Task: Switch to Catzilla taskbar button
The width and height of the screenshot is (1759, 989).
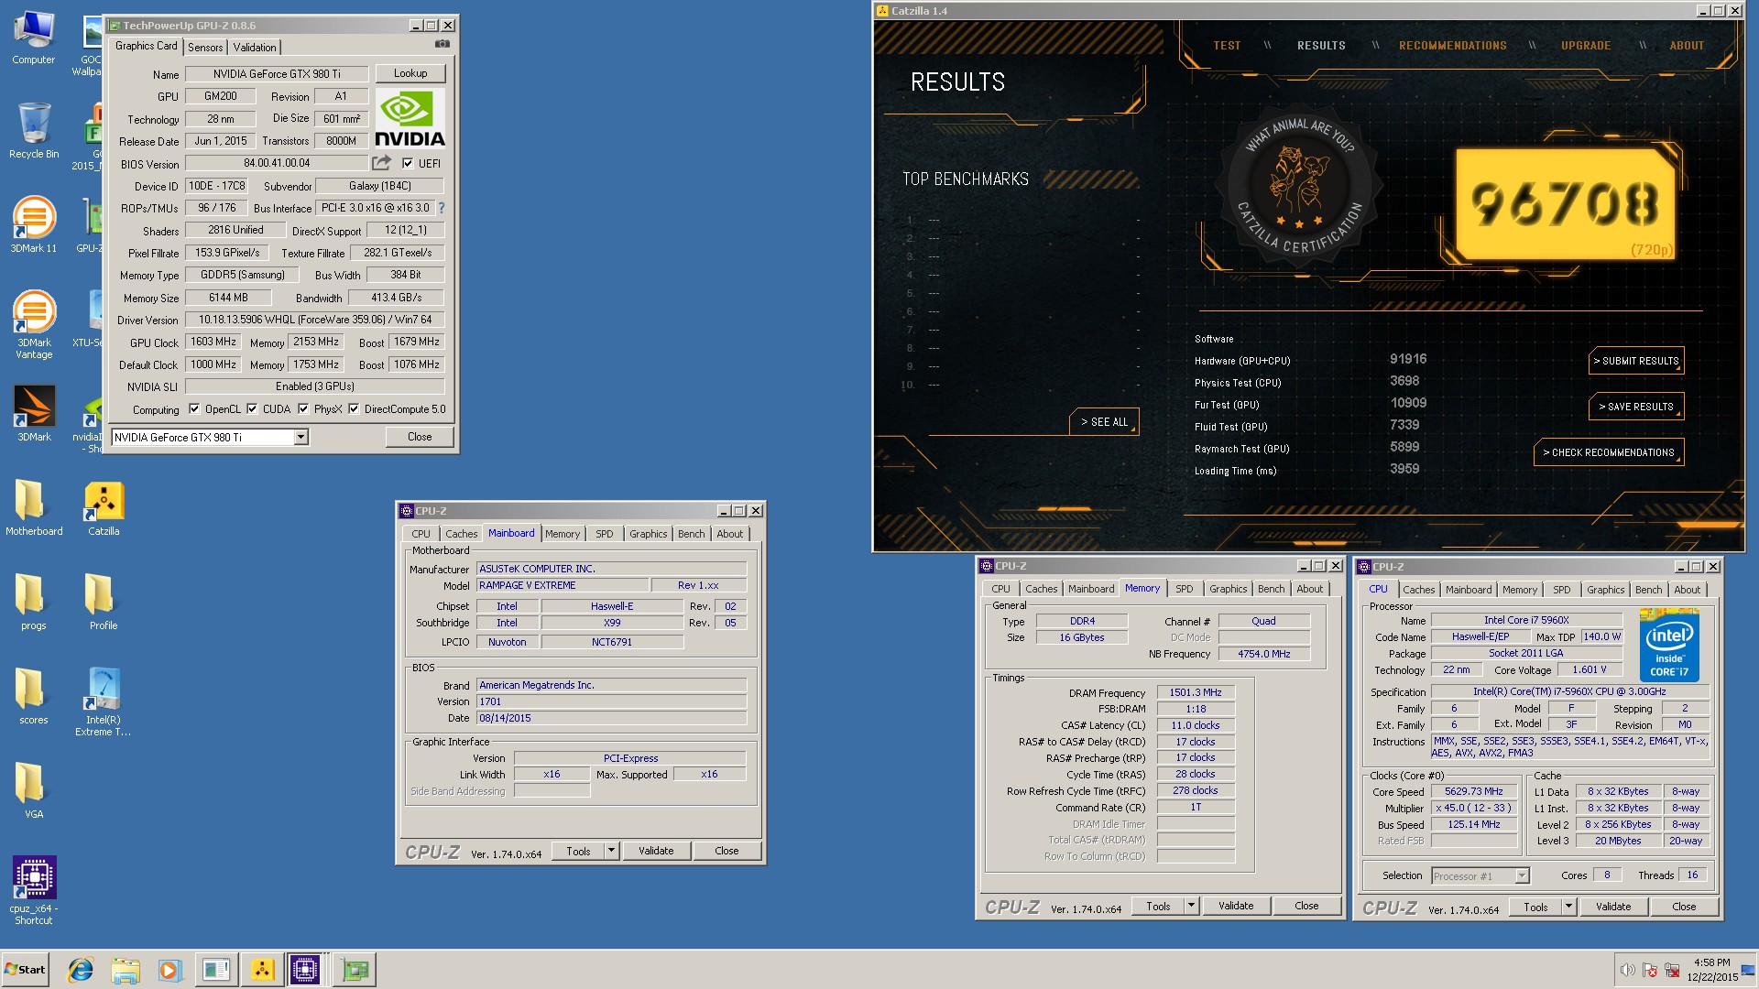Action: point(262,970)
